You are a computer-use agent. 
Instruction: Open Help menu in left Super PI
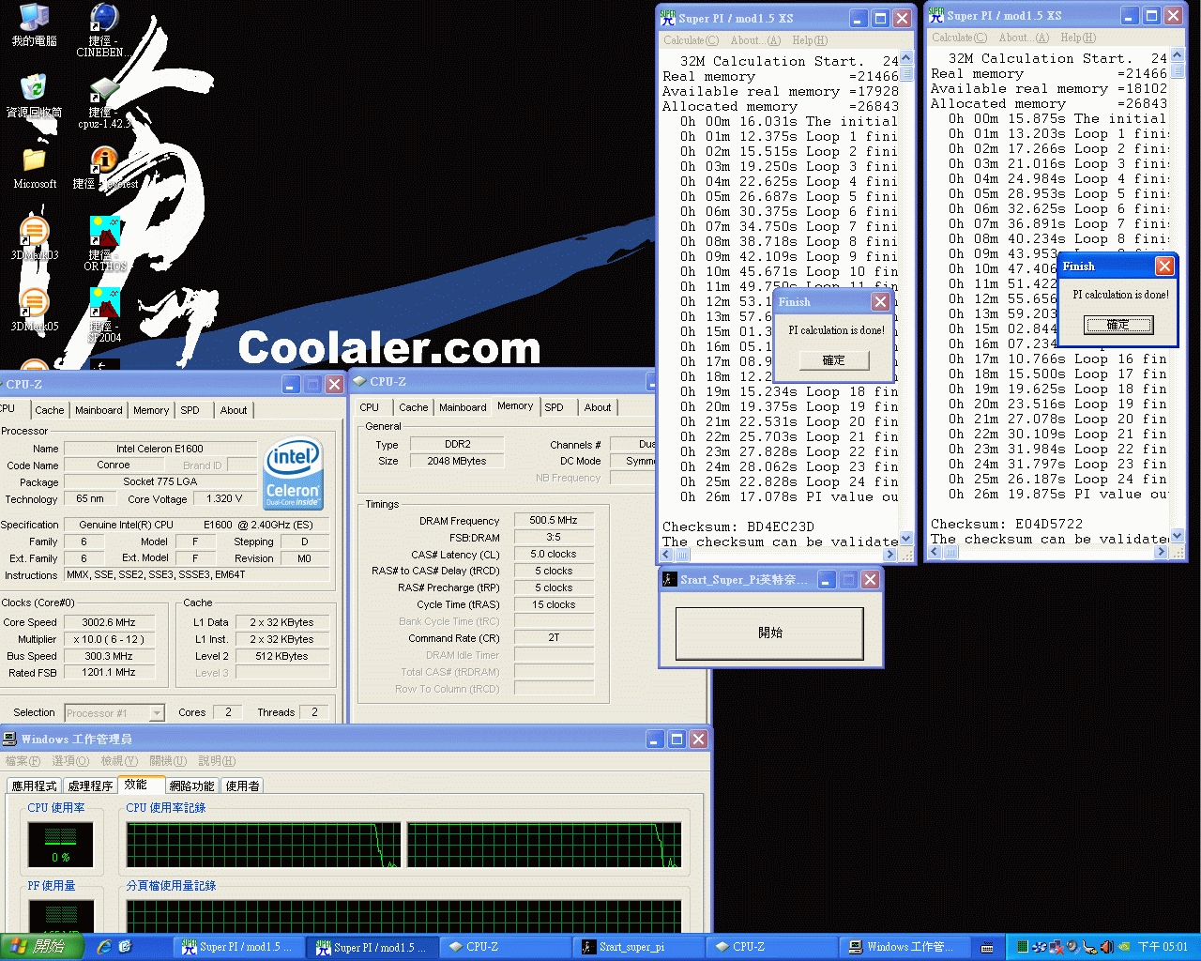[810, 40]
